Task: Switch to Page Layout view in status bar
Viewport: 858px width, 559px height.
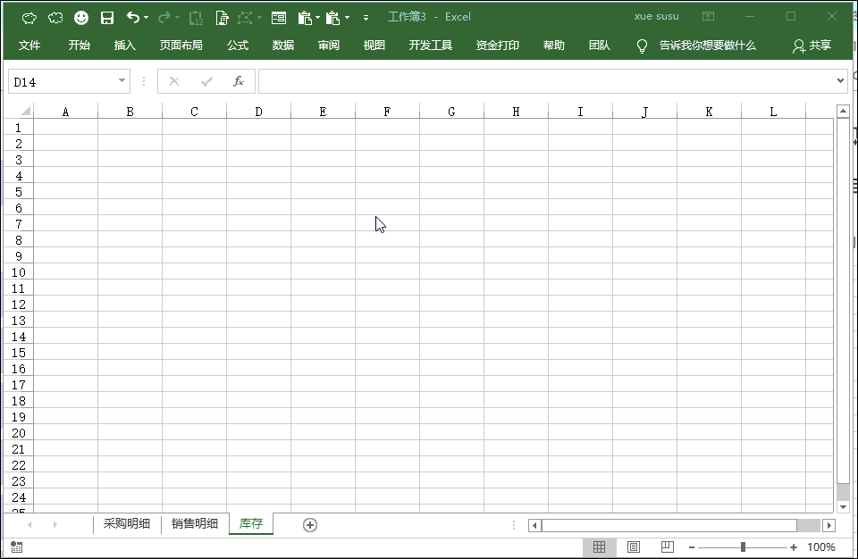Action: (x=634, y=547)
